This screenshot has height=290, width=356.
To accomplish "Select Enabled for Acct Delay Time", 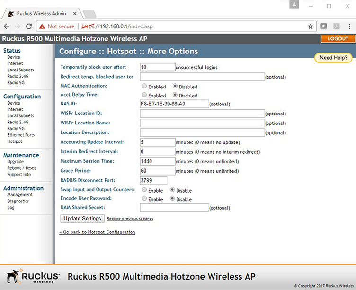I will point(144,95).
